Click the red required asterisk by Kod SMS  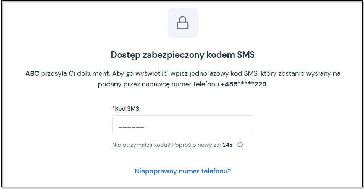pyautogui.click(x=114, y=108)
